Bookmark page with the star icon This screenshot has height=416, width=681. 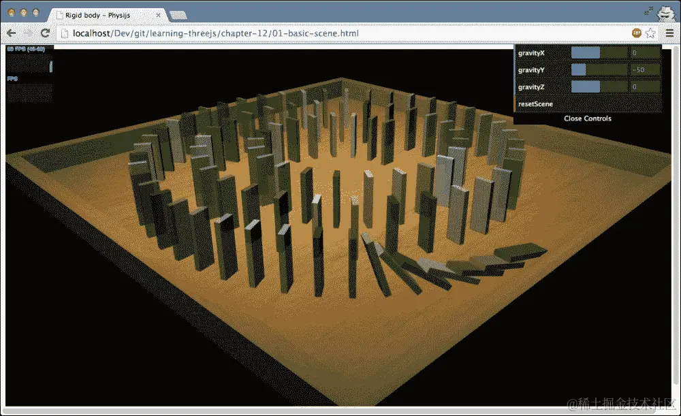point(650,33)
